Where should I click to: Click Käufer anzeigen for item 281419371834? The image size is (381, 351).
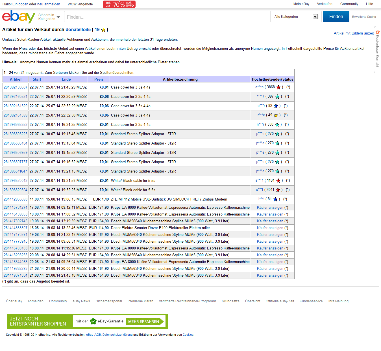pyautogui.click(x=270, y=275)
